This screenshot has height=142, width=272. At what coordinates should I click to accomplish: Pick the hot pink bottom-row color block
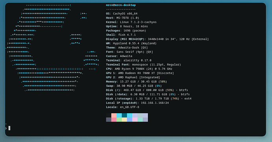click(x=114, y=120)
